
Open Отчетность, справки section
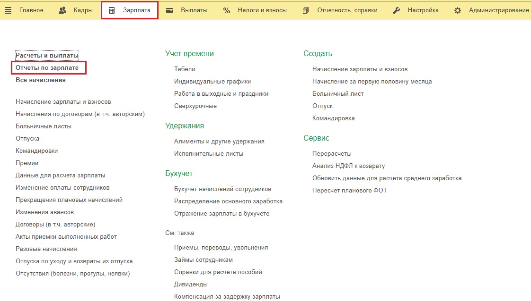pyautogui.click(x=347, y=10)
